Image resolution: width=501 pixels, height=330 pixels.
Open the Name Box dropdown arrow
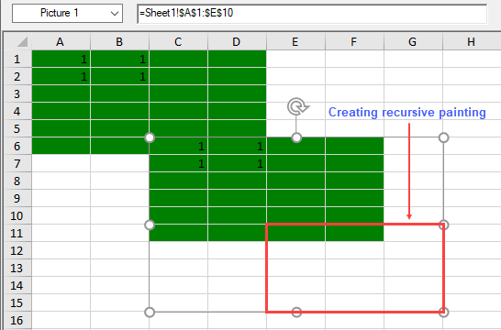pyautogui.click(x=115, y=14)
